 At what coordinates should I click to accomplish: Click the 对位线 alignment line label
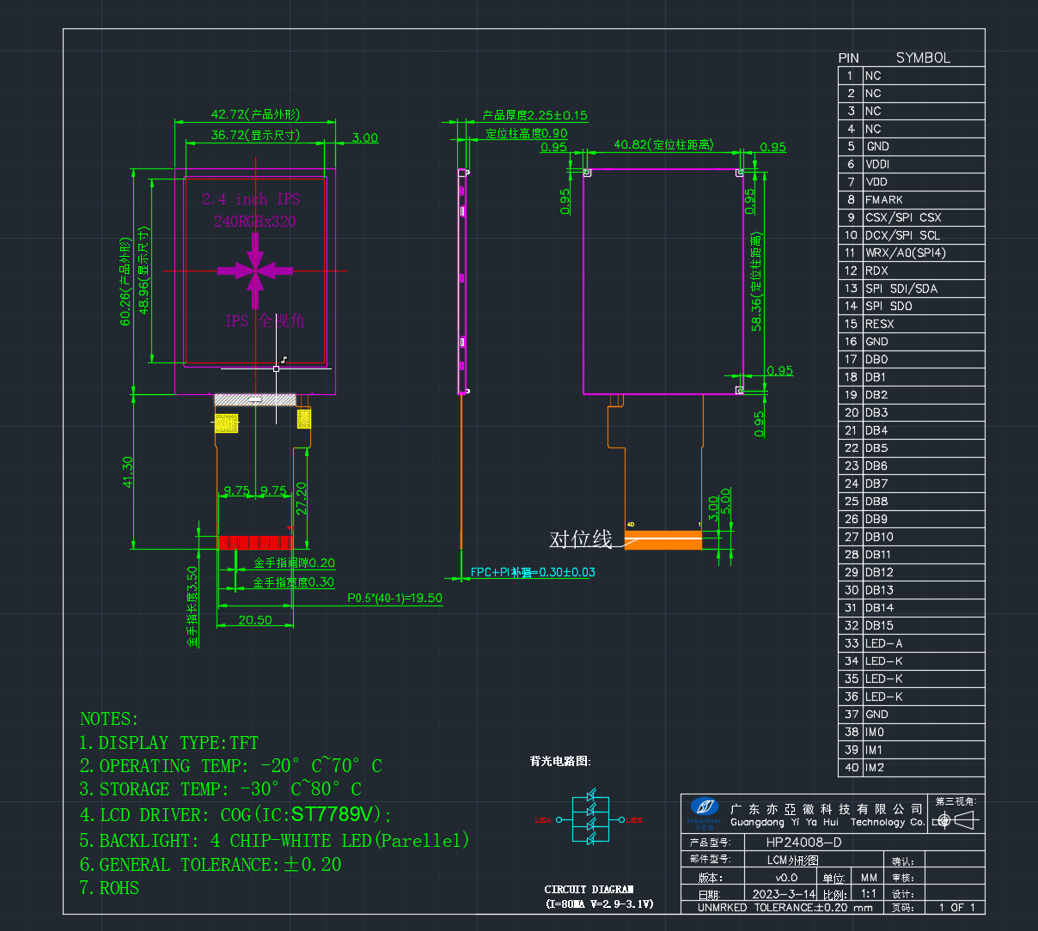pyautogui.click(x=581, y=539)
